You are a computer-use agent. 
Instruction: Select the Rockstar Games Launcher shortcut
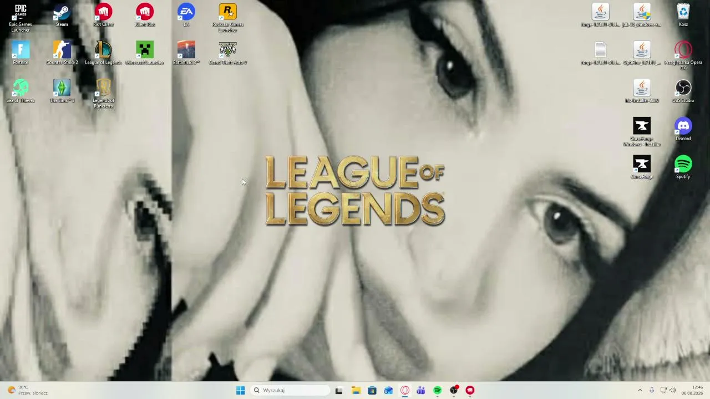tap(227, 17)
